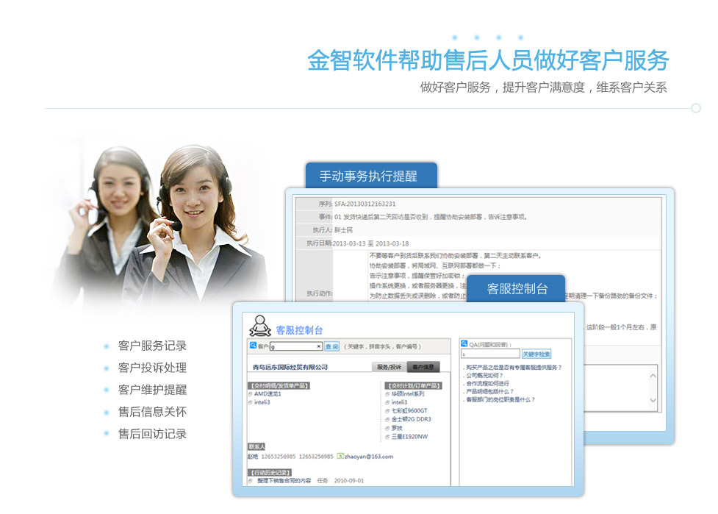Click the customer search magnifier icon
Image resolution: width=718 pixels, height=514 pixels.
(x=253, y=346)
